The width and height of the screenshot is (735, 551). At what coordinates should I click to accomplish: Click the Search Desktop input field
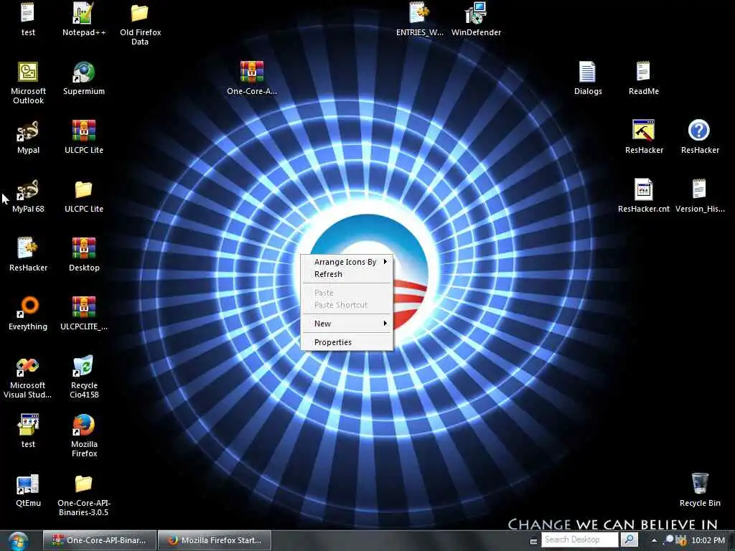point(579,540)
